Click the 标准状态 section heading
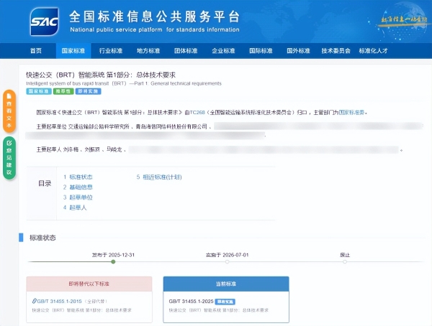432x326 pixels. (x=42, y=238)
